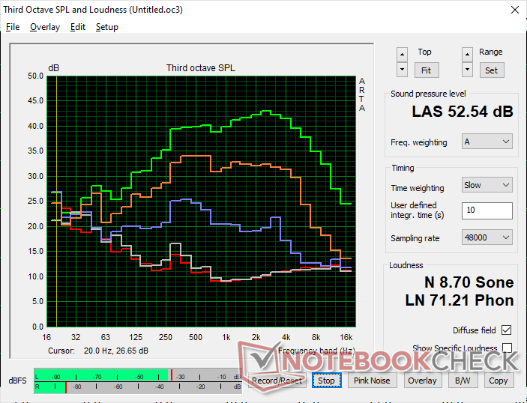Click the Range down arrow

point(467,70)
